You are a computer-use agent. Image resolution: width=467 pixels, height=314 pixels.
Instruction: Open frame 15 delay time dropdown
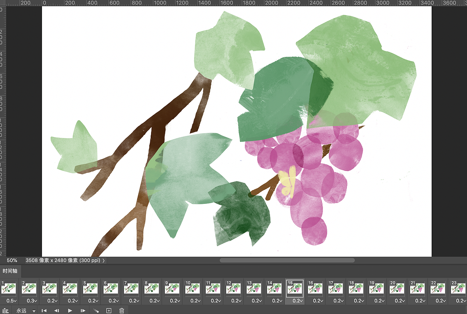[x=298, y=301]
